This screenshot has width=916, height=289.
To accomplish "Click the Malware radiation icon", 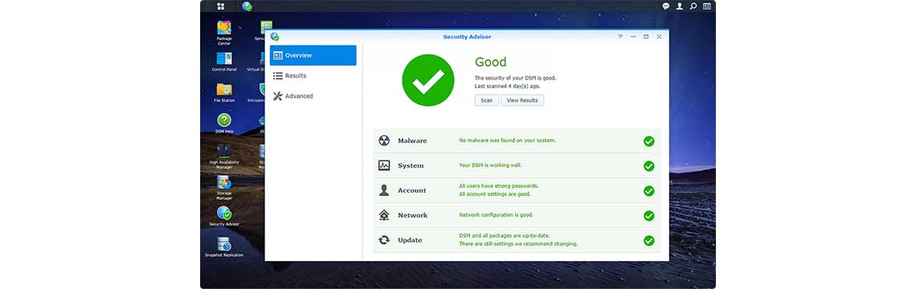I will (x=384, y=140).
